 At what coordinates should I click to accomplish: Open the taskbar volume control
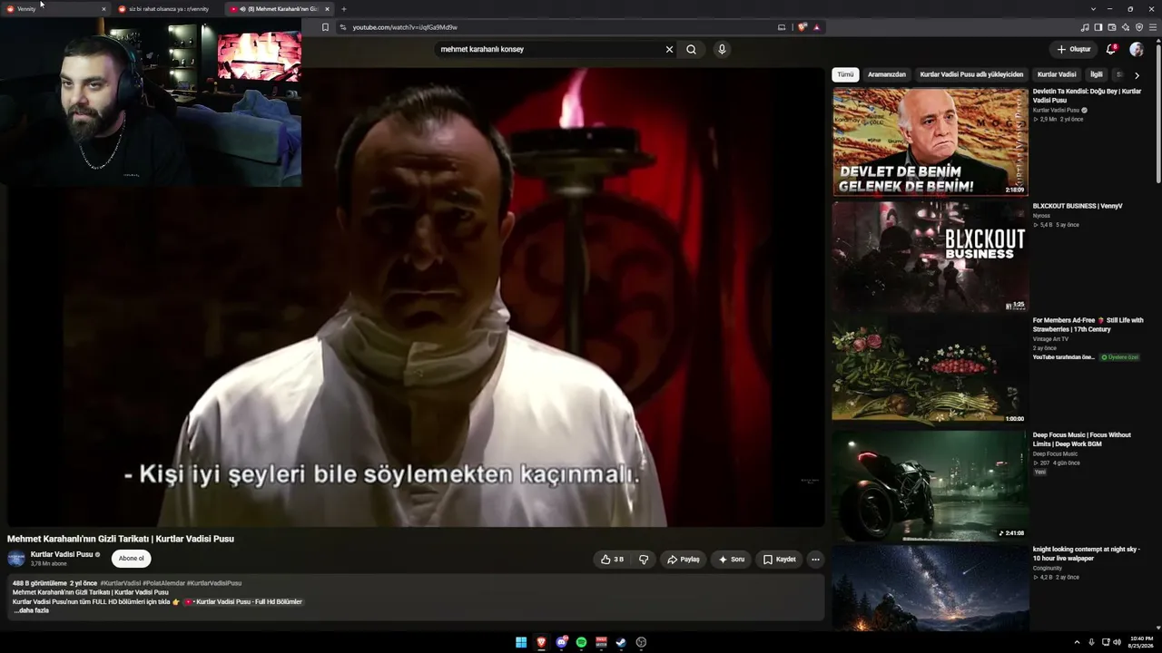click(1117, 642)
